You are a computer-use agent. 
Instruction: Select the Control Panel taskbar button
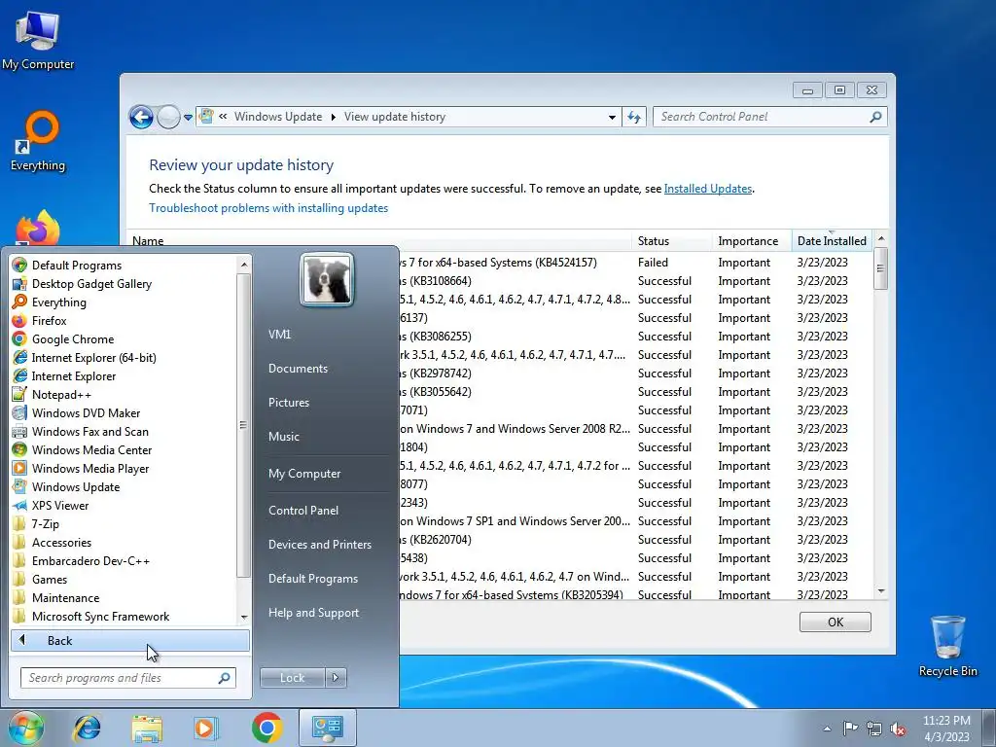point(327,728)
